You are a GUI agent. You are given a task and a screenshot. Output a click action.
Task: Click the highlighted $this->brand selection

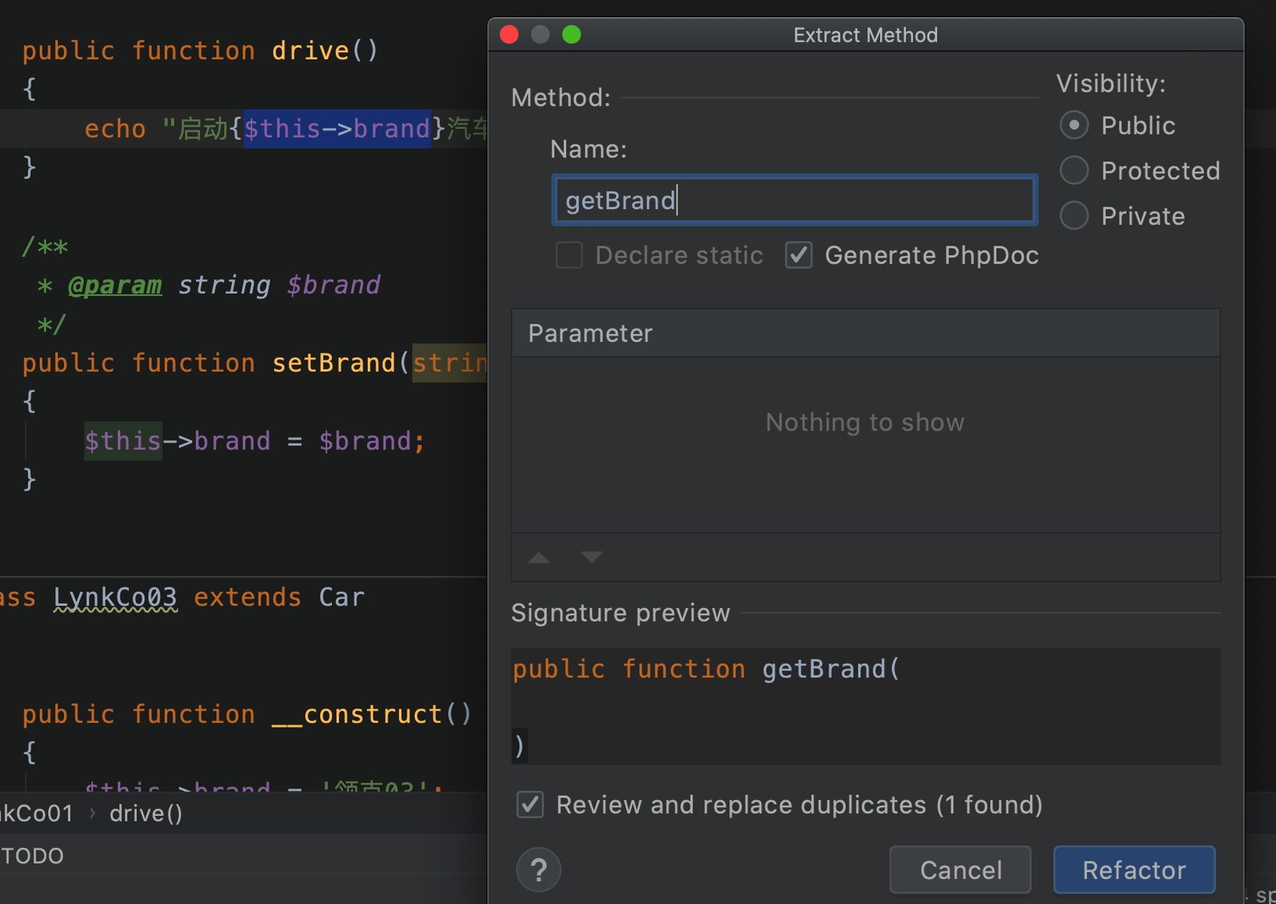click(337, 129)
